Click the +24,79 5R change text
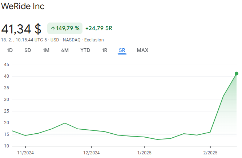The height and width of the screenshot is (158, 242). pyautogui.click(x=99, y=28)
